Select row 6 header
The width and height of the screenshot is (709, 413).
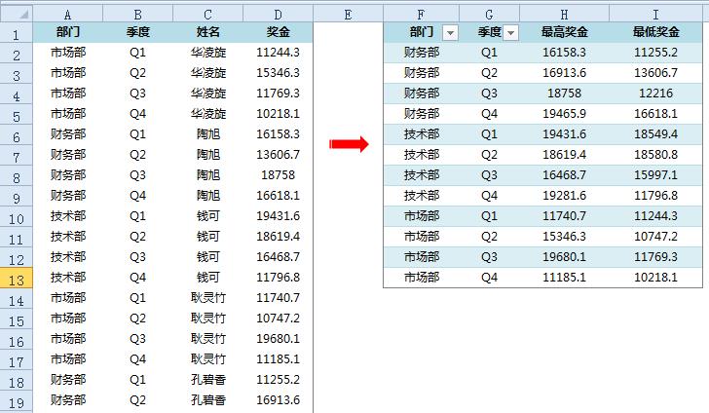pyautogui.click(x=17, y=134)
